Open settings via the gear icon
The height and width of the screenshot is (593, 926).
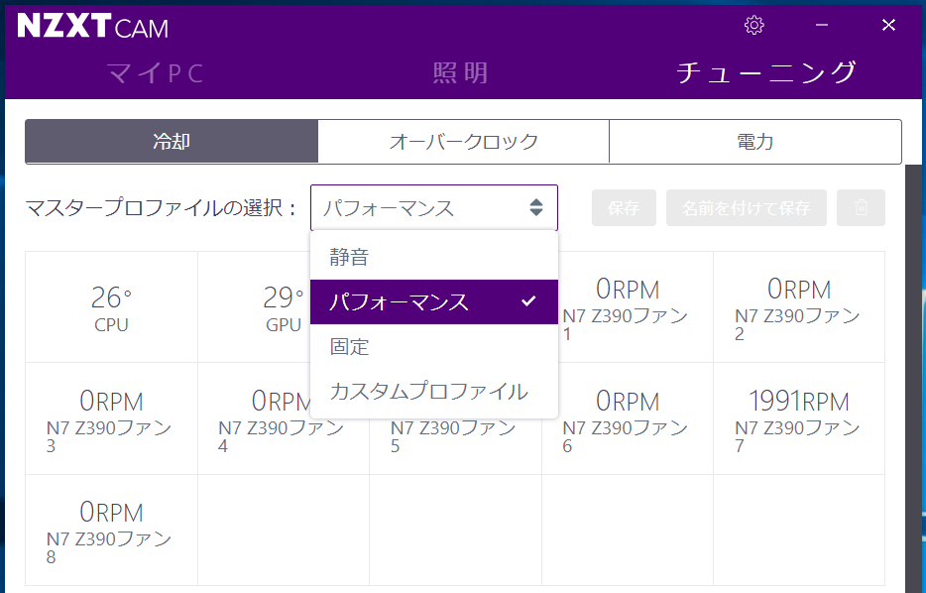pyautogui.click(x=754, y=25)
